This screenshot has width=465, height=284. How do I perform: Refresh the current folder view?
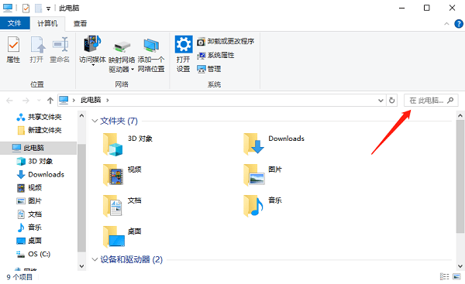coord(391,101)
